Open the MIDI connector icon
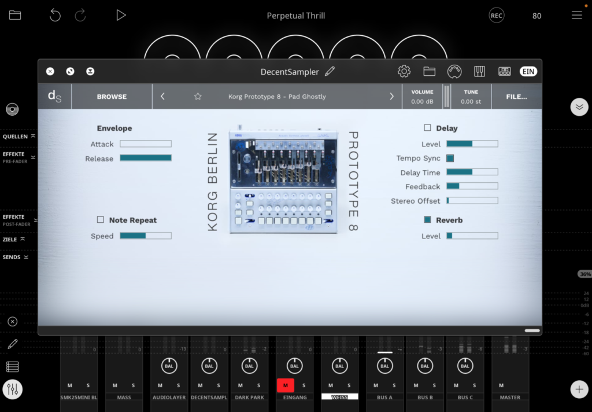592x412 pixels. pos(454,72)
